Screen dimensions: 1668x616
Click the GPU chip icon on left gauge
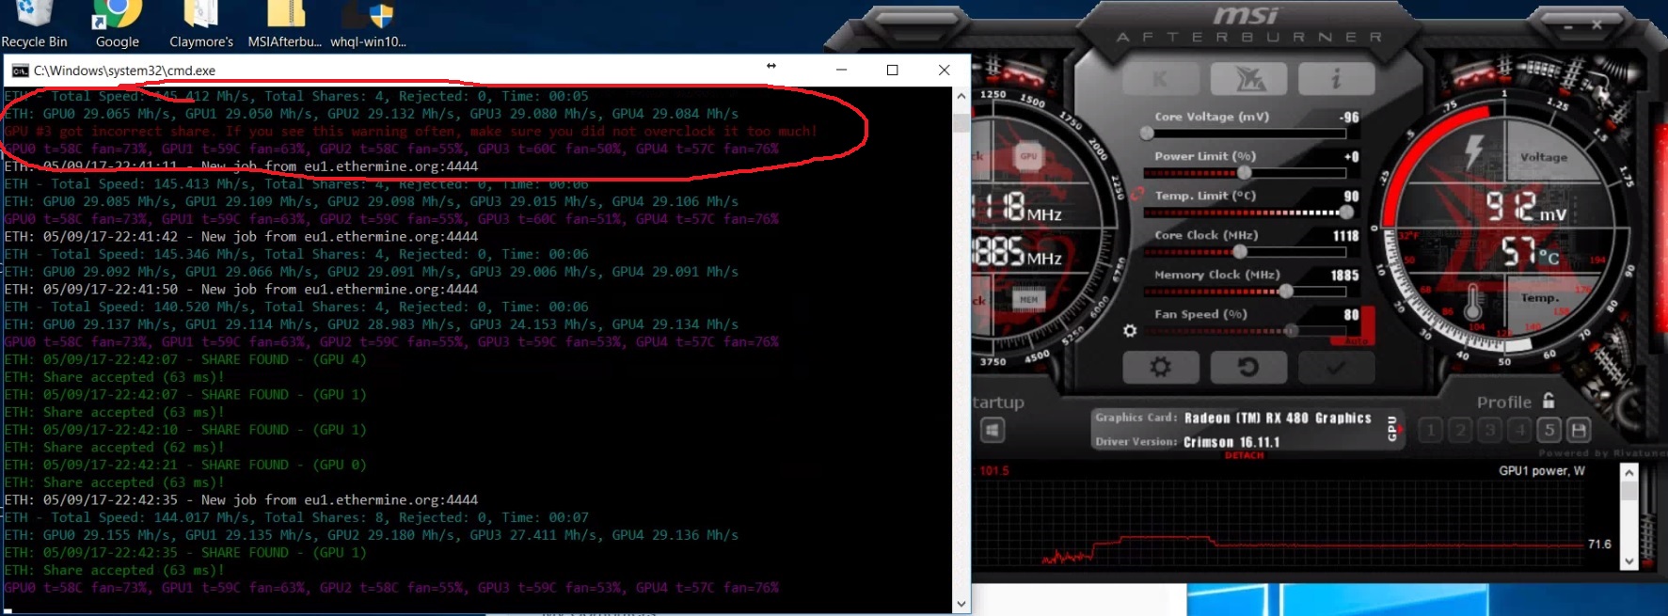coord(1028,157)
